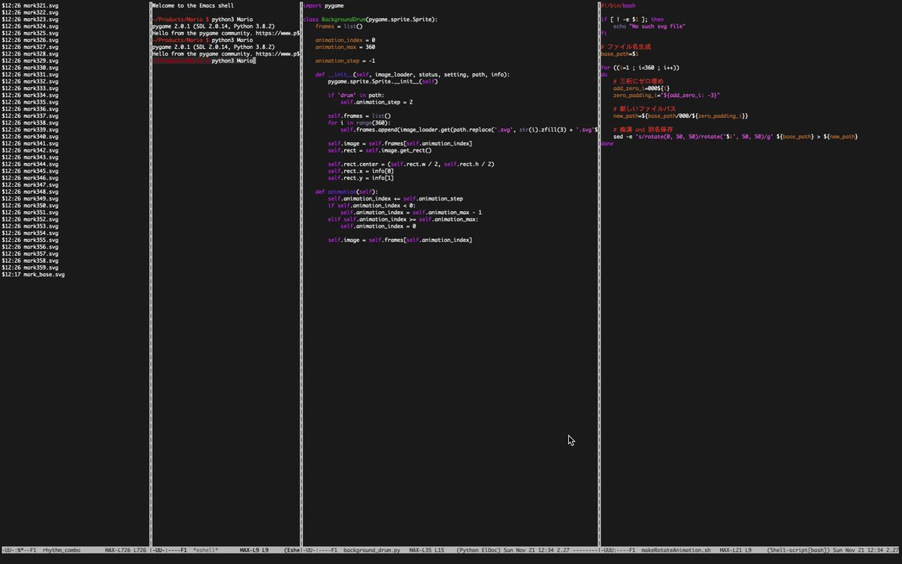This screenshot has width=902, height=564.
Task: Click the 'animation_max = 360' line
Action: (x=345, y=47)
